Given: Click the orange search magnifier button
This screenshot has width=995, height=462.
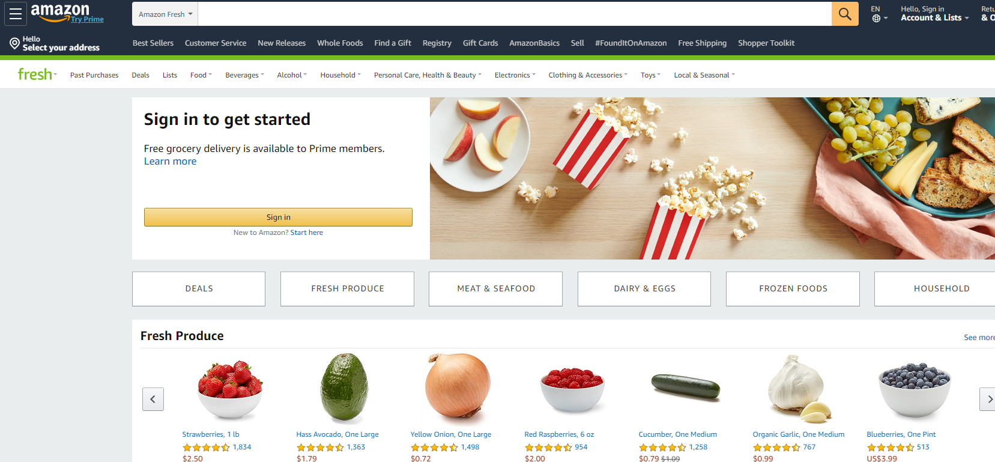Looking at the screenshot, I should [845, 14].
